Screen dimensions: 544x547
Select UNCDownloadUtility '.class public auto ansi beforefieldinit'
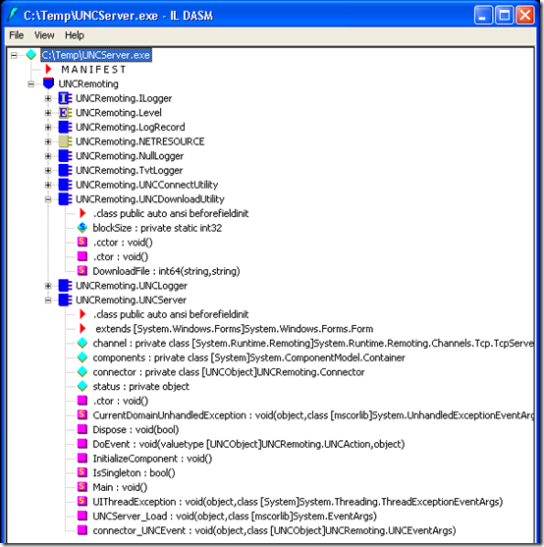(171, 213)
